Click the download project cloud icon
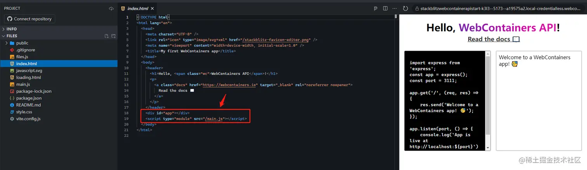The width and height of the screenshot is (587, 170). (111, 8)
